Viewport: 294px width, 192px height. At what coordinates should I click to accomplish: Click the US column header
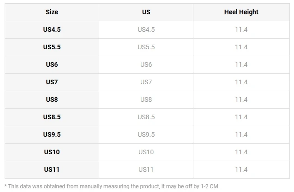[146, 12]
